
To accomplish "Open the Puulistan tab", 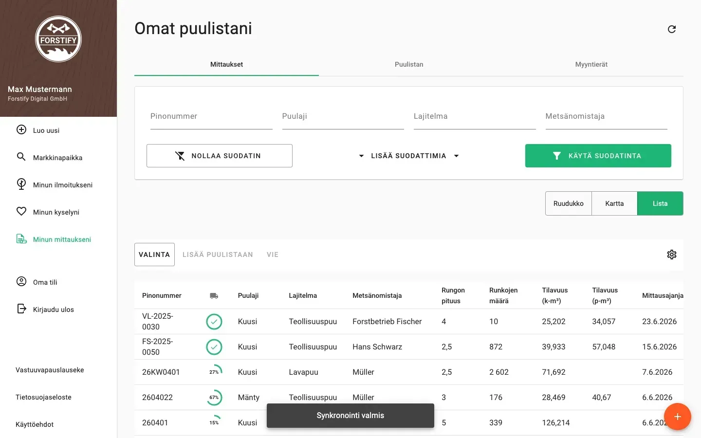I will tap(409, 64).
